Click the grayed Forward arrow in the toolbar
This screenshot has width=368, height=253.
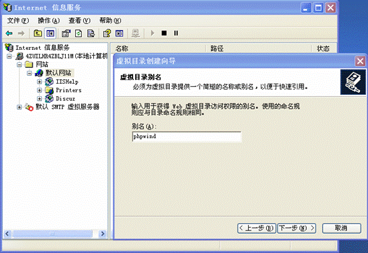pyautogui.click(x=21, y=33)
